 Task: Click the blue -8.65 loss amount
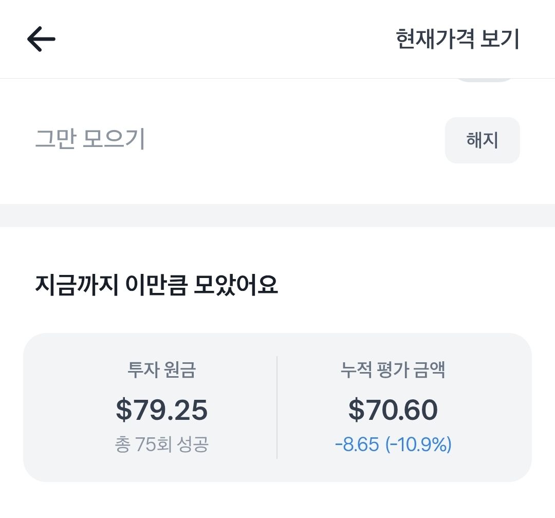coord(358,445)
